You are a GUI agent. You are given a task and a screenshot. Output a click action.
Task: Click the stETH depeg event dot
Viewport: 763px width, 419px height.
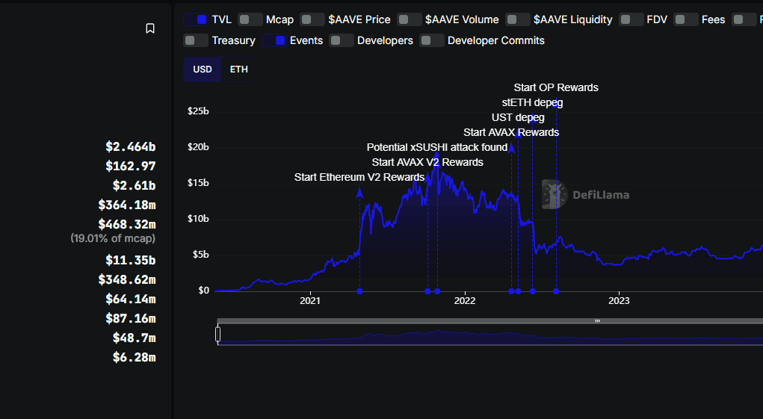coord(533,291)
